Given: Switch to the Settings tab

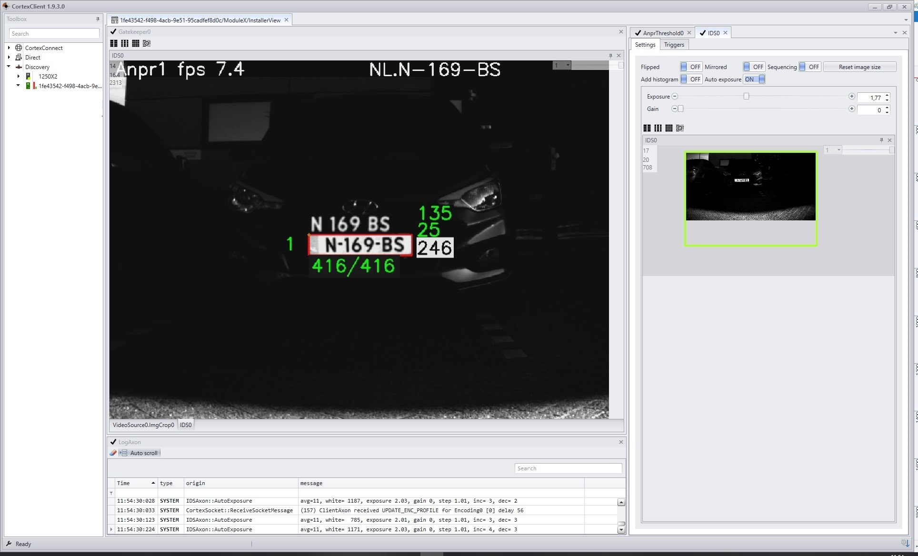Looking at the screenshot, I should click(x=645, y=45).
